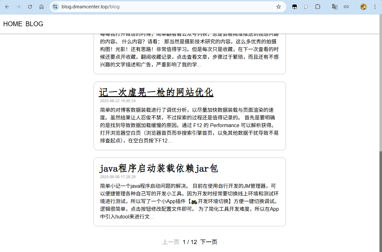Open HOME in site navigation

(13, 24)
